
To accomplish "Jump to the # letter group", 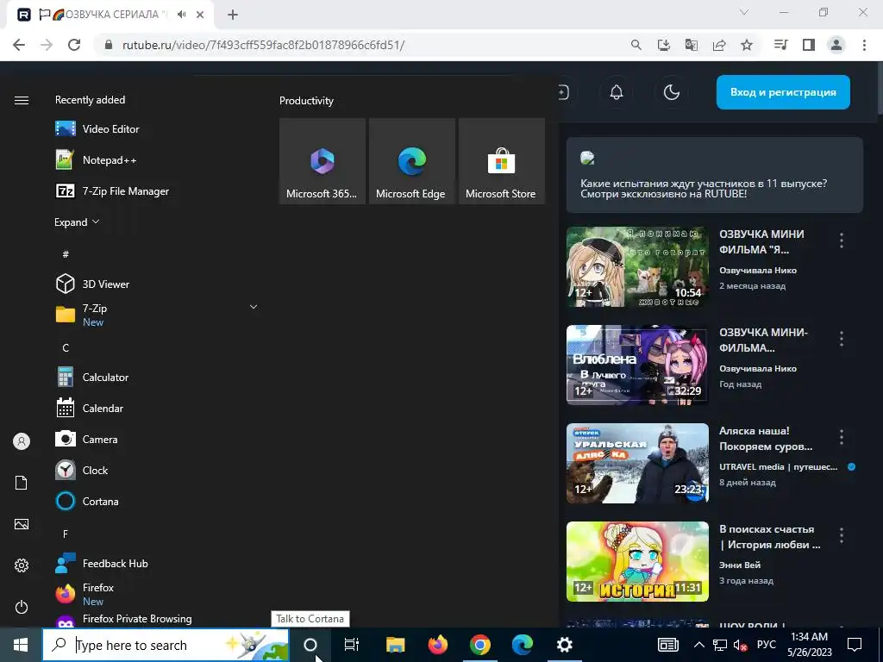I will [66, 254].
